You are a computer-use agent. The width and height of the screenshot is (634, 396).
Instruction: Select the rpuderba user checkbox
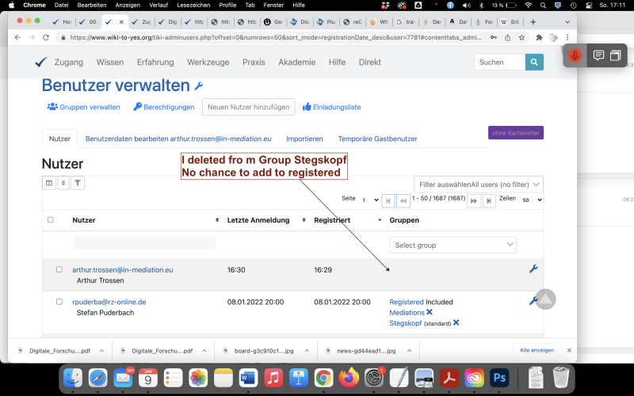pyautogui.click(x=59, y=302)
